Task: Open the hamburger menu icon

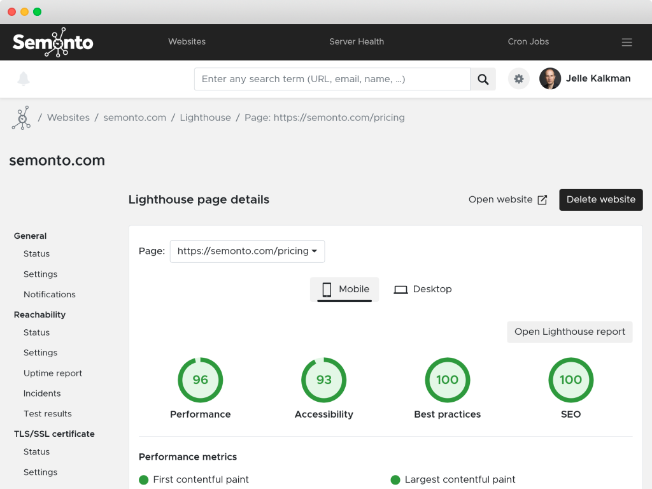Action: pos(627,42)
